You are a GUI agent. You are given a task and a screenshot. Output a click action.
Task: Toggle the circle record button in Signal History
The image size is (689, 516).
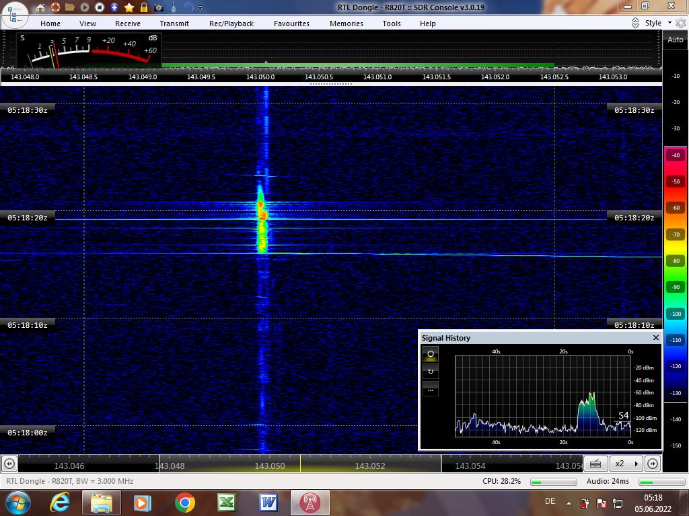[431, 353]
